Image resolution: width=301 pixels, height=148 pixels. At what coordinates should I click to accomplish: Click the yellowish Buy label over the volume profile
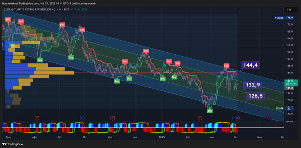pyautogui.click(x=12, y=46)
